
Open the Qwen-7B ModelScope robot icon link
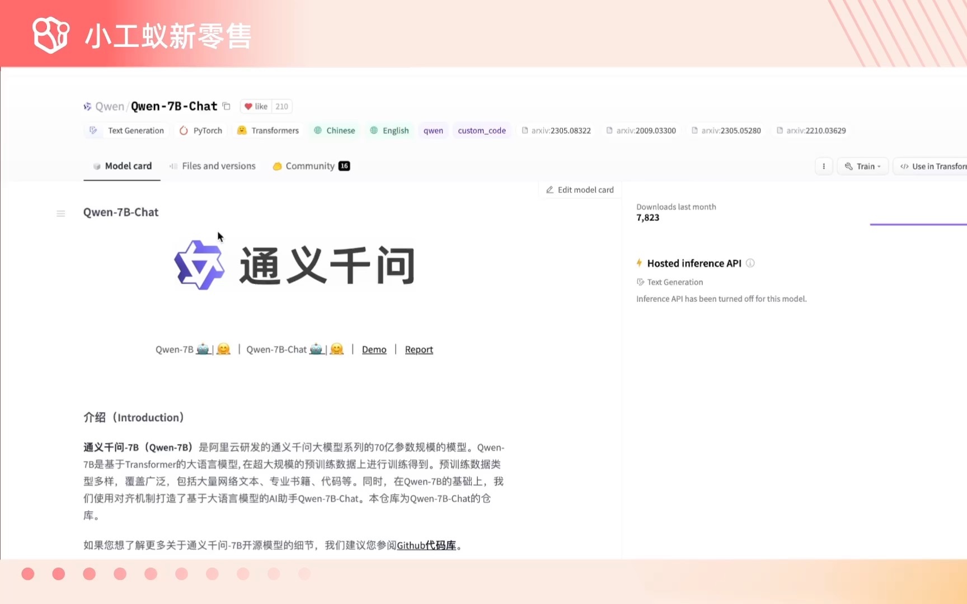point(203,349)
